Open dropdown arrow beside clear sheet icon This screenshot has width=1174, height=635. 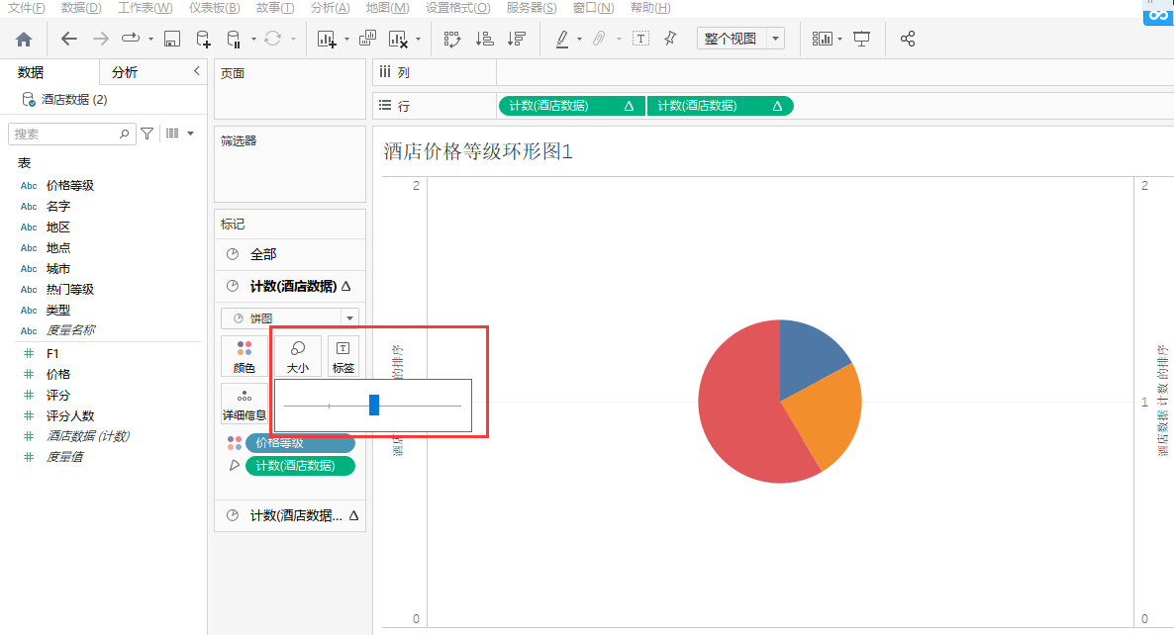click(x=418, y=39)
